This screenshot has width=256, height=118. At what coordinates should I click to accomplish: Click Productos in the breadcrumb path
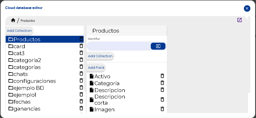point(28,21)
